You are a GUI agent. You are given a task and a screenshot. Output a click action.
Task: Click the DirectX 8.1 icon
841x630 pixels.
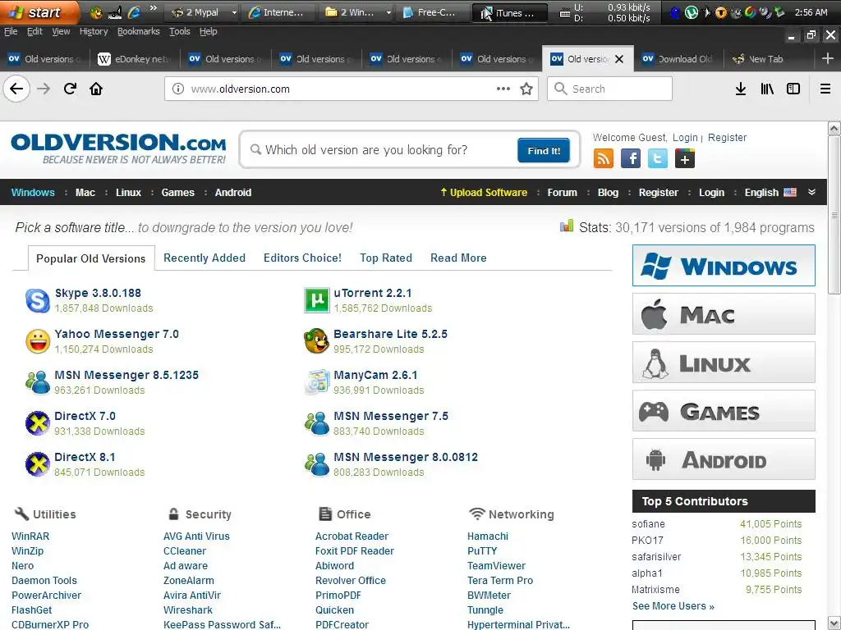38,464
